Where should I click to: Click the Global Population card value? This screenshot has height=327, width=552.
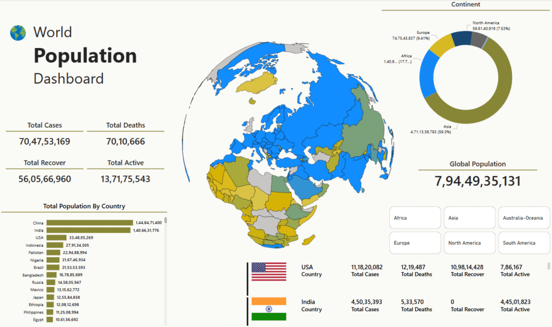[478, 181]
